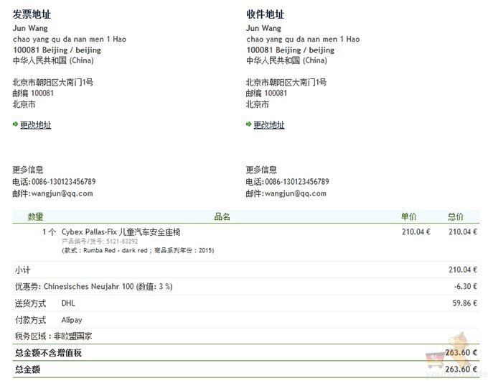Select the 发票地址 heading
The height and width of the screenshot is (381, 488).
coord(32,14)
